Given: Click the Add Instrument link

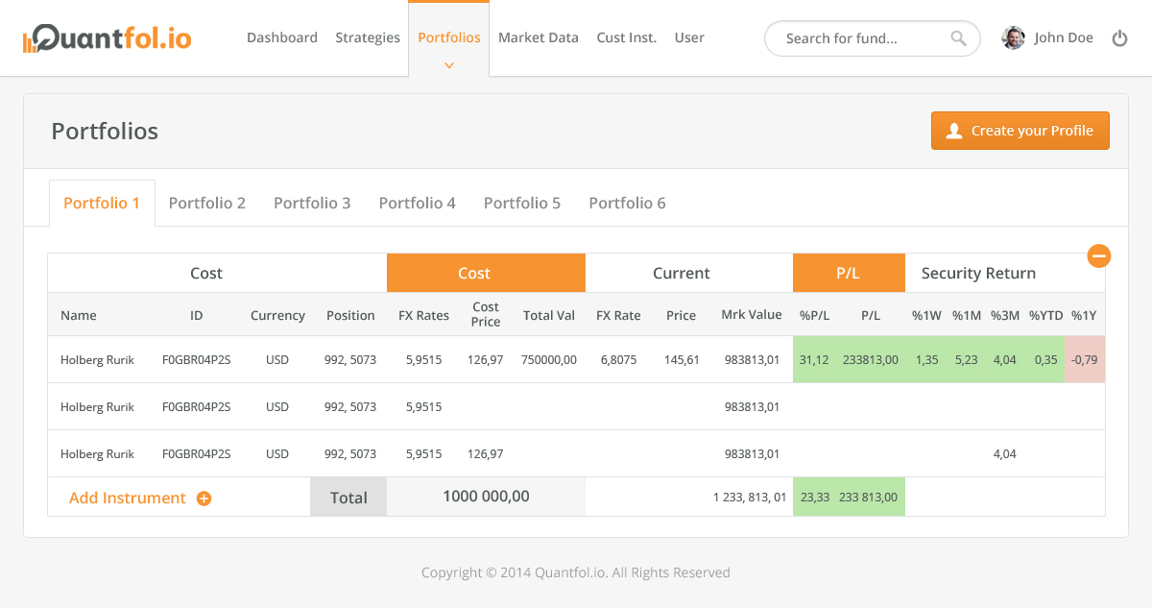Looking at the screenshot, I should pos(127,499).
